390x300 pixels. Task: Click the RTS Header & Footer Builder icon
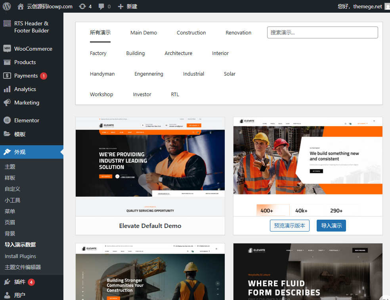tap(7, 24)
